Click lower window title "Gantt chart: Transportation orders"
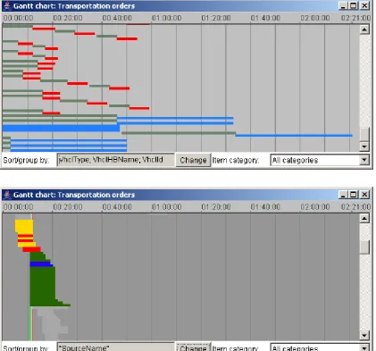The width and height of the screenshot is (376, 351). [74, 195]
